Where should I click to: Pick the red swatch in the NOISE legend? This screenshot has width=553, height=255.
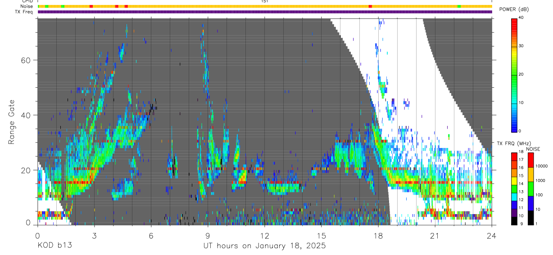point(530,160)
